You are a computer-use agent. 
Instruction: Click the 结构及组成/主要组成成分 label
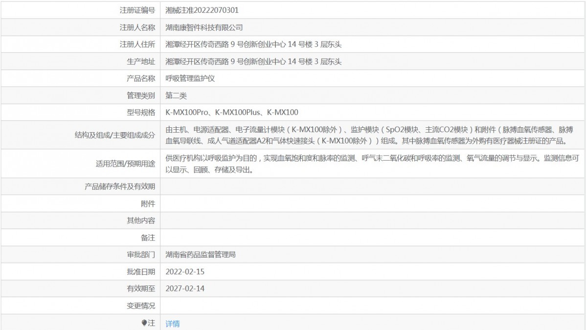coord(114,135)
